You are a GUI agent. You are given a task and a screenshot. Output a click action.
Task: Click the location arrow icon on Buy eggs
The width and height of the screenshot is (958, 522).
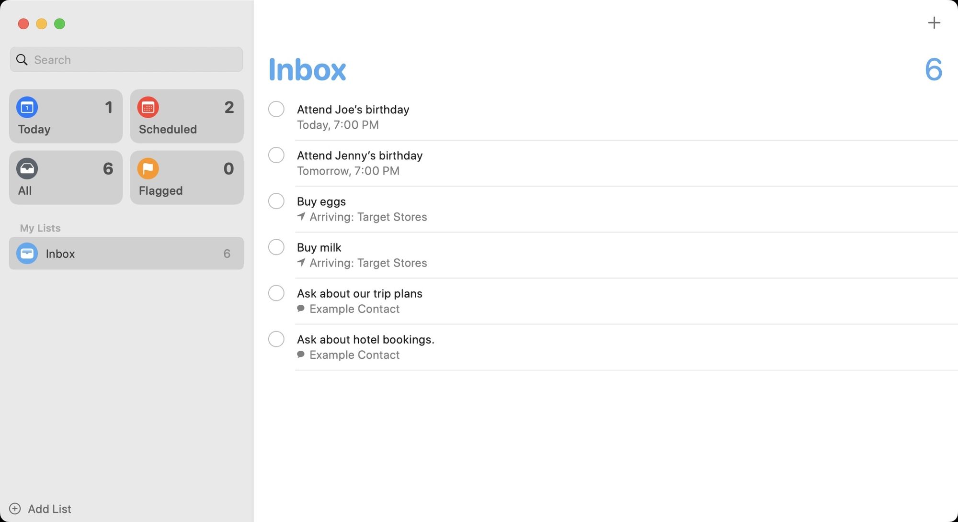coord(301,216)
